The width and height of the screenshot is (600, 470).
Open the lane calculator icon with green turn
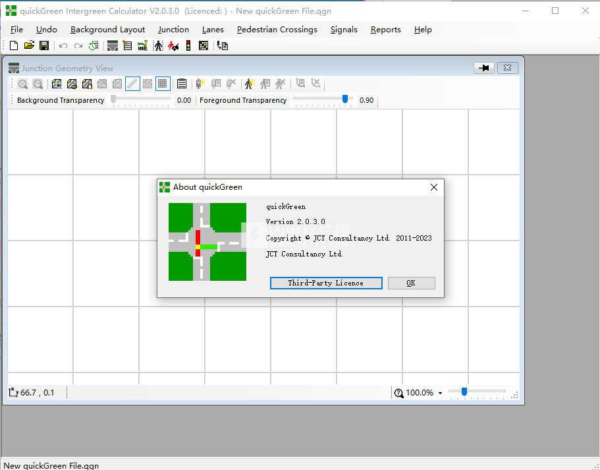coord(143,46)
